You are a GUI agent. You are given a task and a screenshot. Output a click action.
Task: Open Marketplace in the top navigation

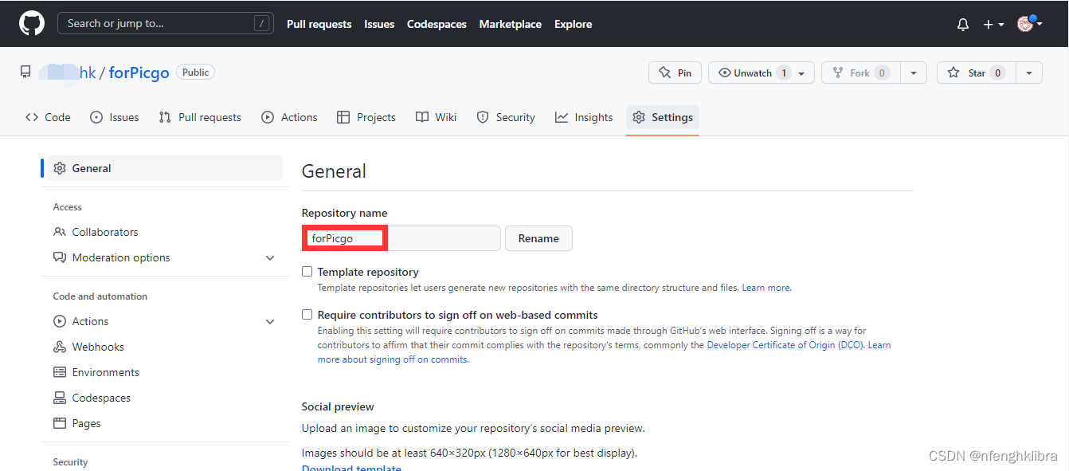[511, 24]
